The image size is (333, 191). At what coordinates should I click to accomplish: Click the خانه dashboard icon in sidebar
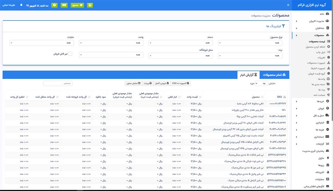(328, 14)
